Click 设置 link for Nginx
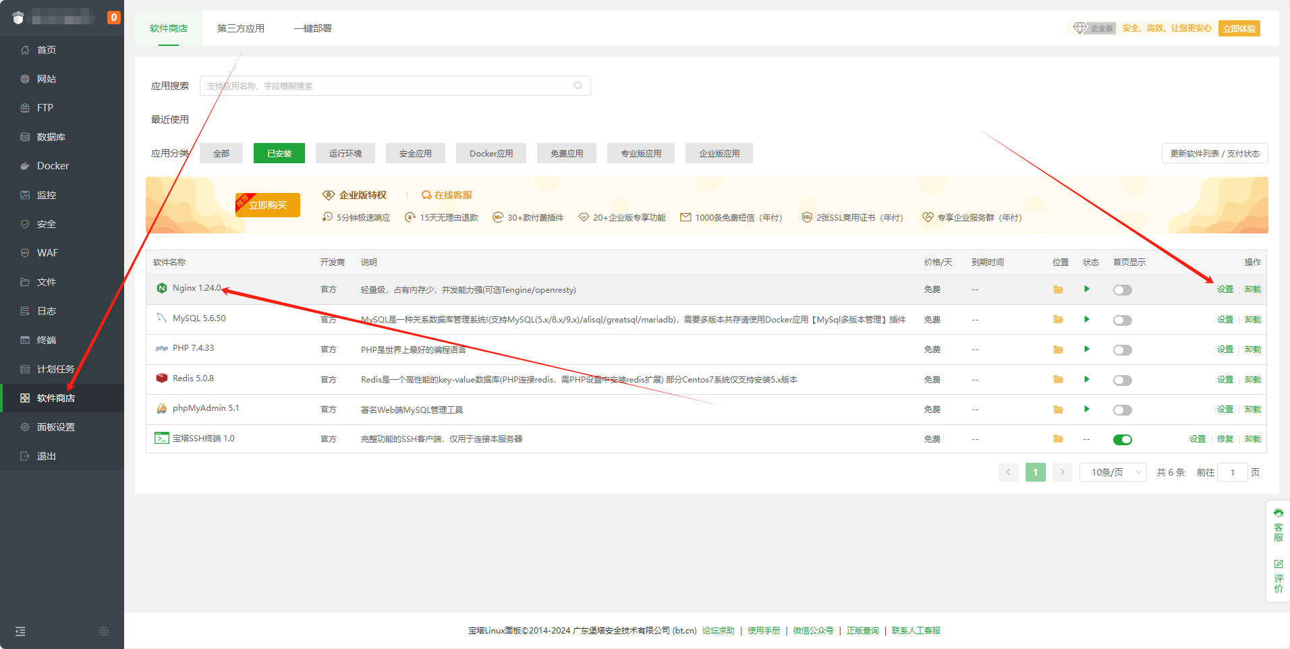 pos(1225,289)
